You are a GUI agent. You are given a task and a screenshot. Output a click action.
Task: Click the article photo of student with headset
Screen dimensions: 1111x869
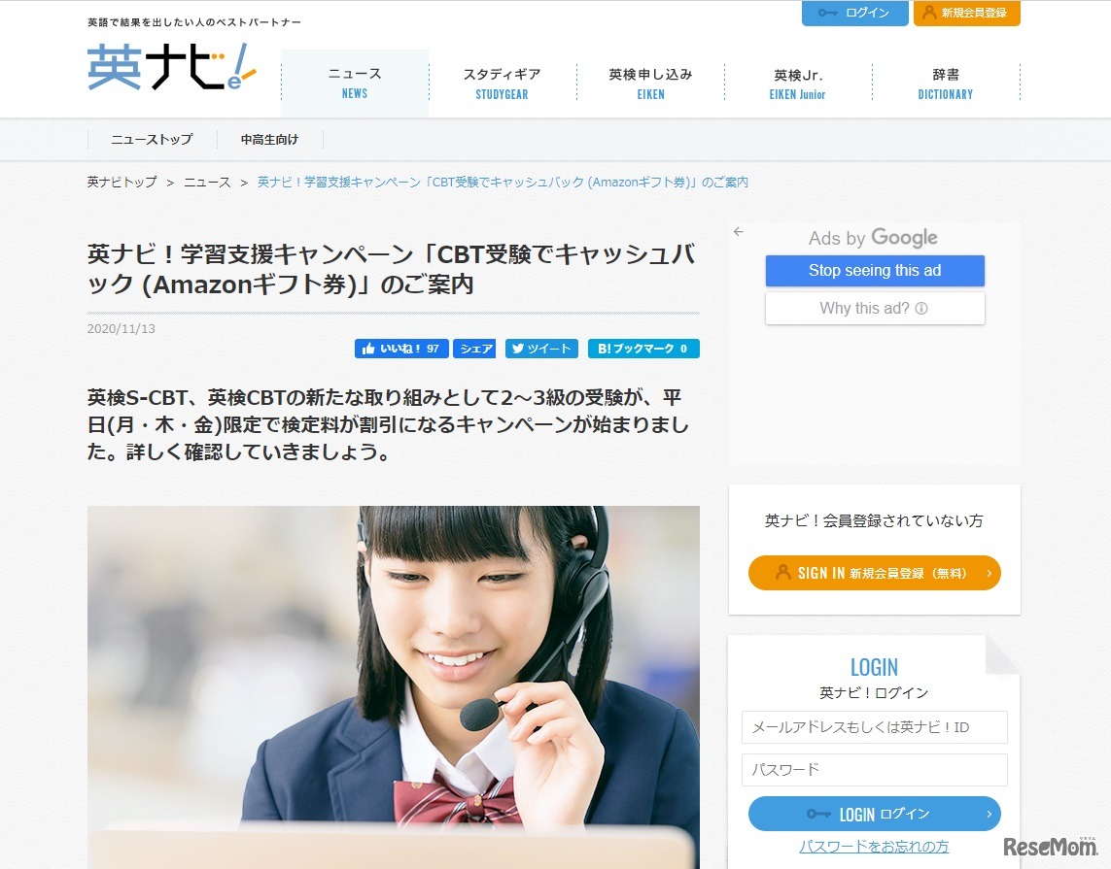(x=394, y=686)
